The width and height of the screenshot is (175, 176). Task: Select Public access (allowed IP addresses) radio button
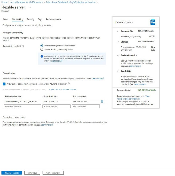(42, 46)
